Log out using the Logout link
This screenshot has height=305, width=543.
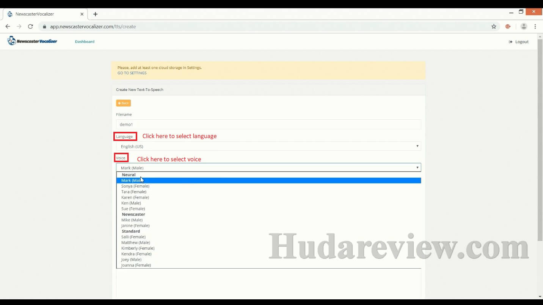pos(519,42)
